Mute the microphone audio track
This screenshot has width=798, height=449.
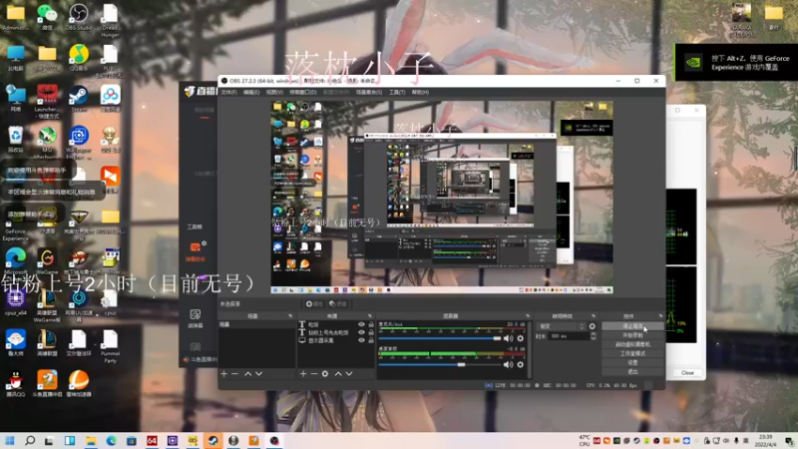point(508,338)
